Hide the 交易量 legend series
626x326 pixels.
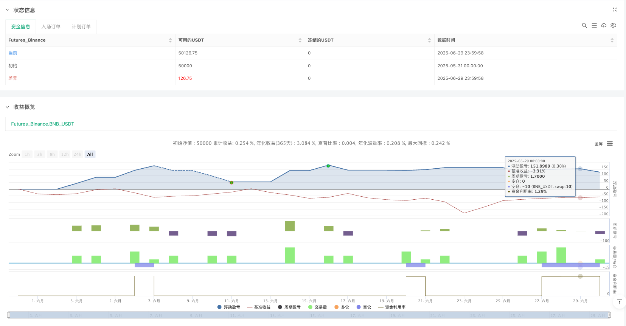pos(317,307)
